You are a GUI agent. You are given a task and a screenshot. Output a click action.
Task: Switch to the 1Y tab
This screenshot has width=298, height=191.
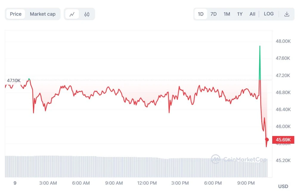point(240,14)
